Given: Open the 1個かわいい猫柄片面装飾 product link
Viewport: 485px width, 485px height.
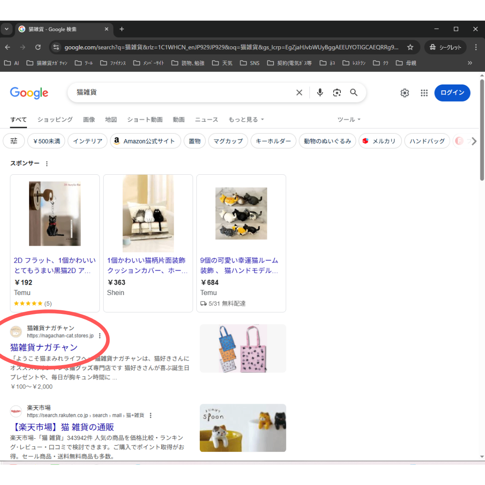Looking at the screenshot, I should pyautogui.click(x=147, y=265).
